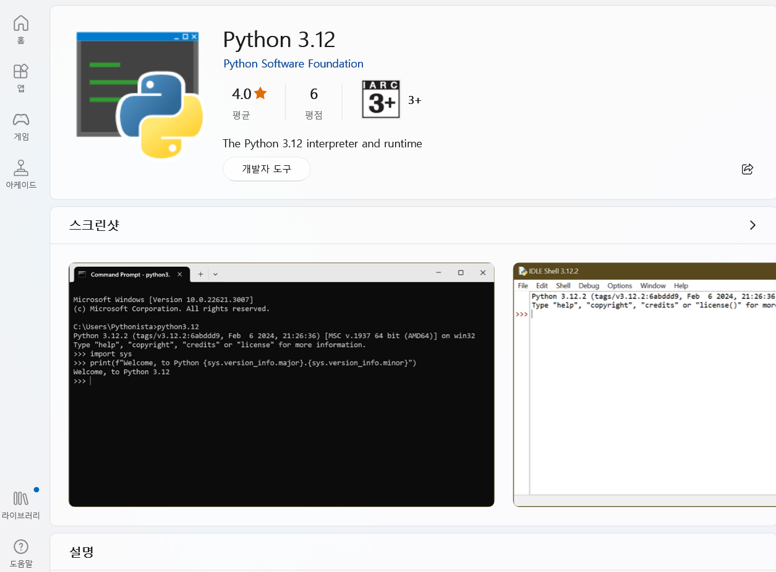
Task: Click the 개발자 도구 button
Action: click(x=266, y=168)
